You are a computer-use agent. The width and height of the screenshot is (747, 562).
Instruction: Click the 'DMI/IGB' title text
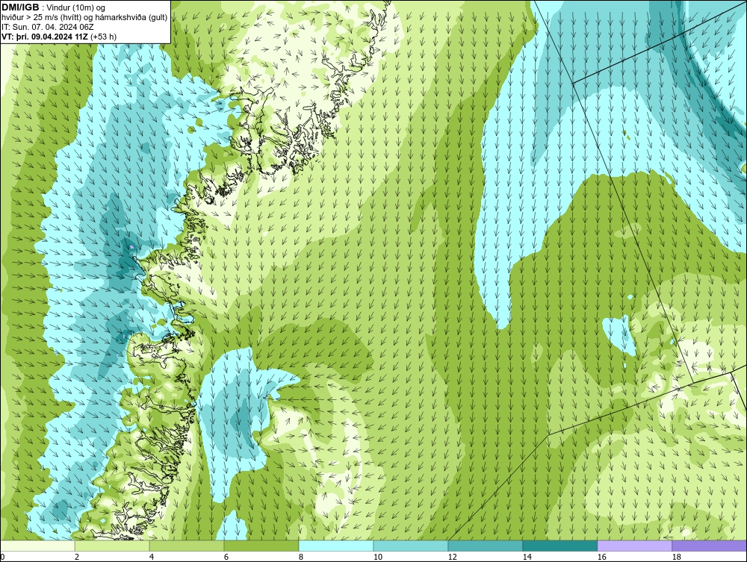pyautogui.click(x=20, y=7)
